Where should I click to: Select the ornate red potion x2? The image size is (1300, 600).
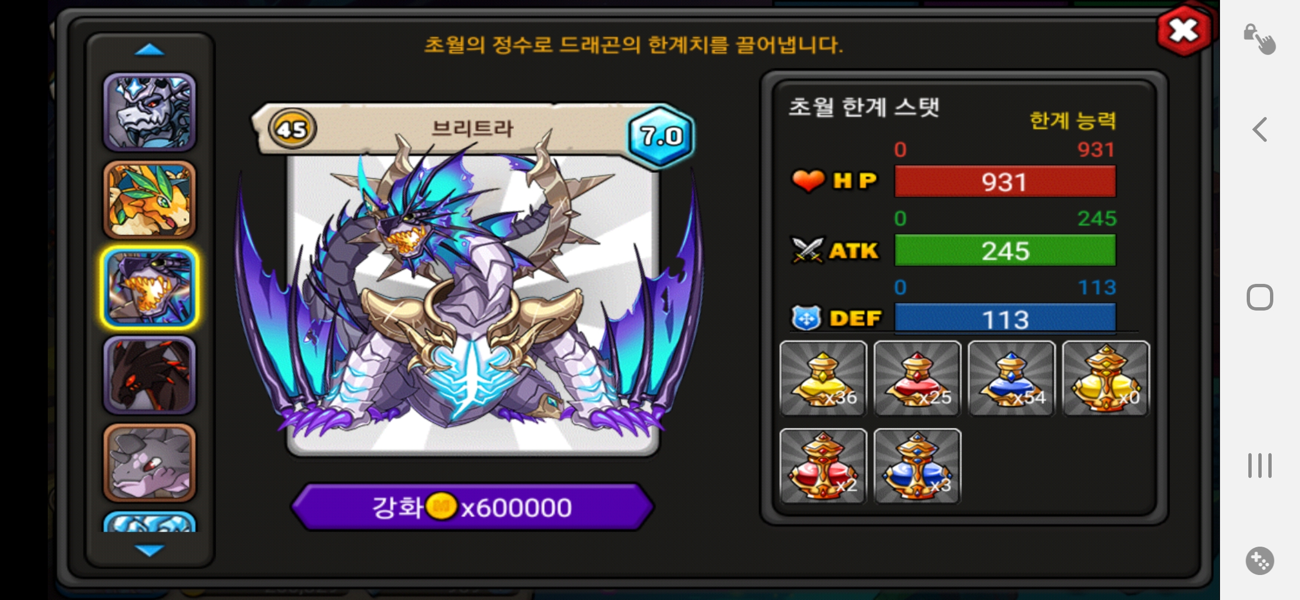[823, 466]
